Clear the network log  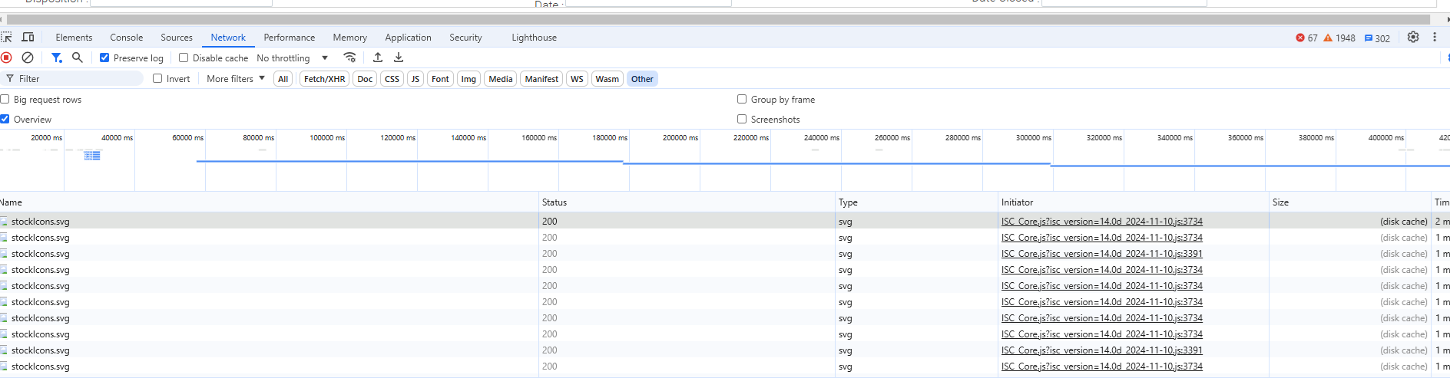tap(28, 58)
